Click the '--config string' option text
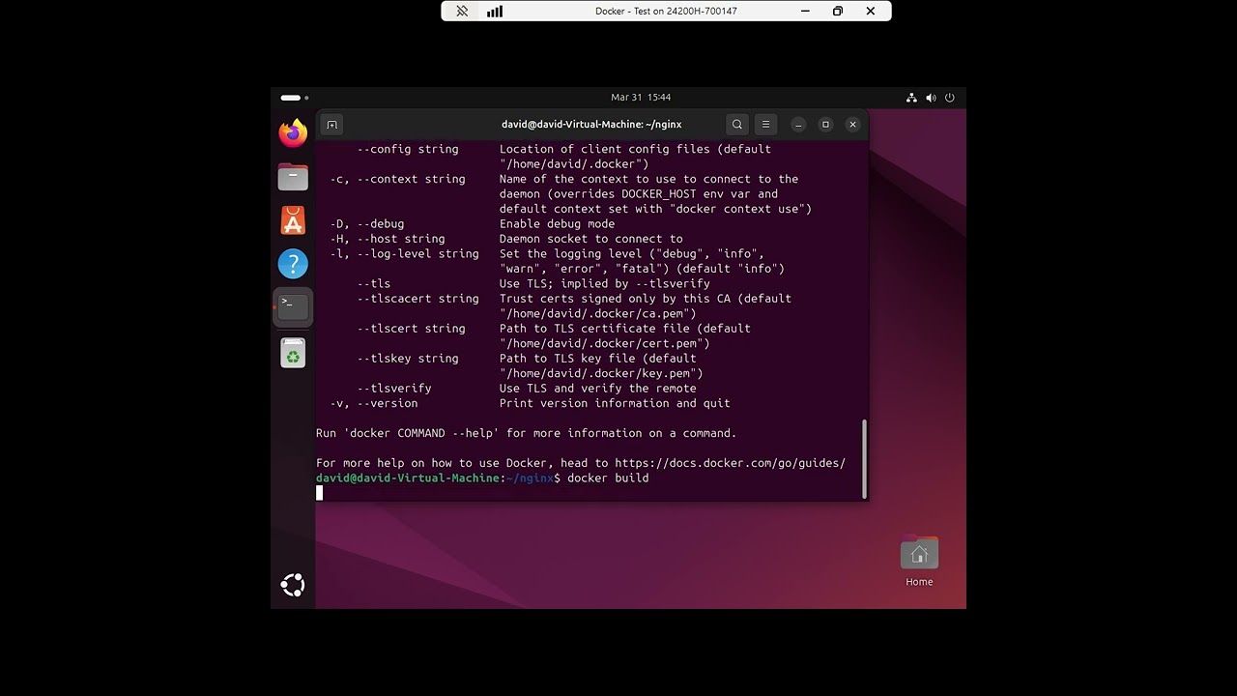Screen dimensions: 1237x696 408,150
